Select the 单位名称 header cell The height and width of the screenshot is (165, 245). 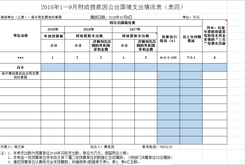click(x=20, y=36)
